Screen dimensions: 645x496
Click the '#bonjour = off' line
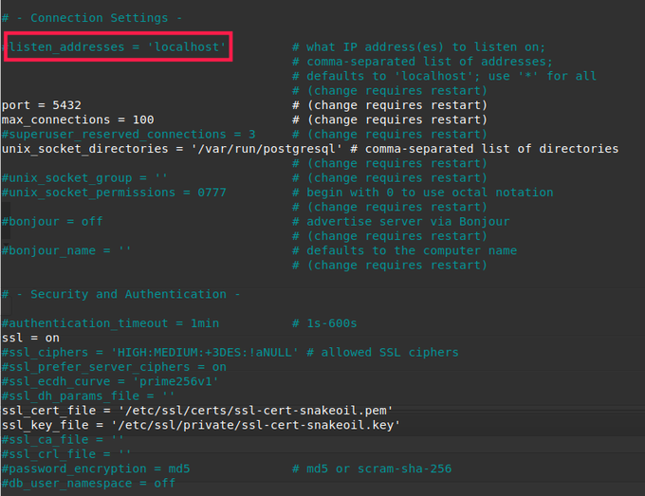pos(52,221)
